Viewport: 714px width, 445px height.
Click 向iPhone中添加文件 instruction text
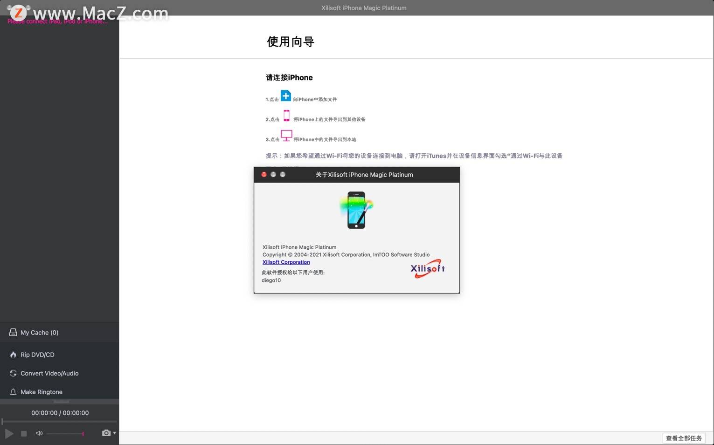pyautogui.click(x=315, y=99)
